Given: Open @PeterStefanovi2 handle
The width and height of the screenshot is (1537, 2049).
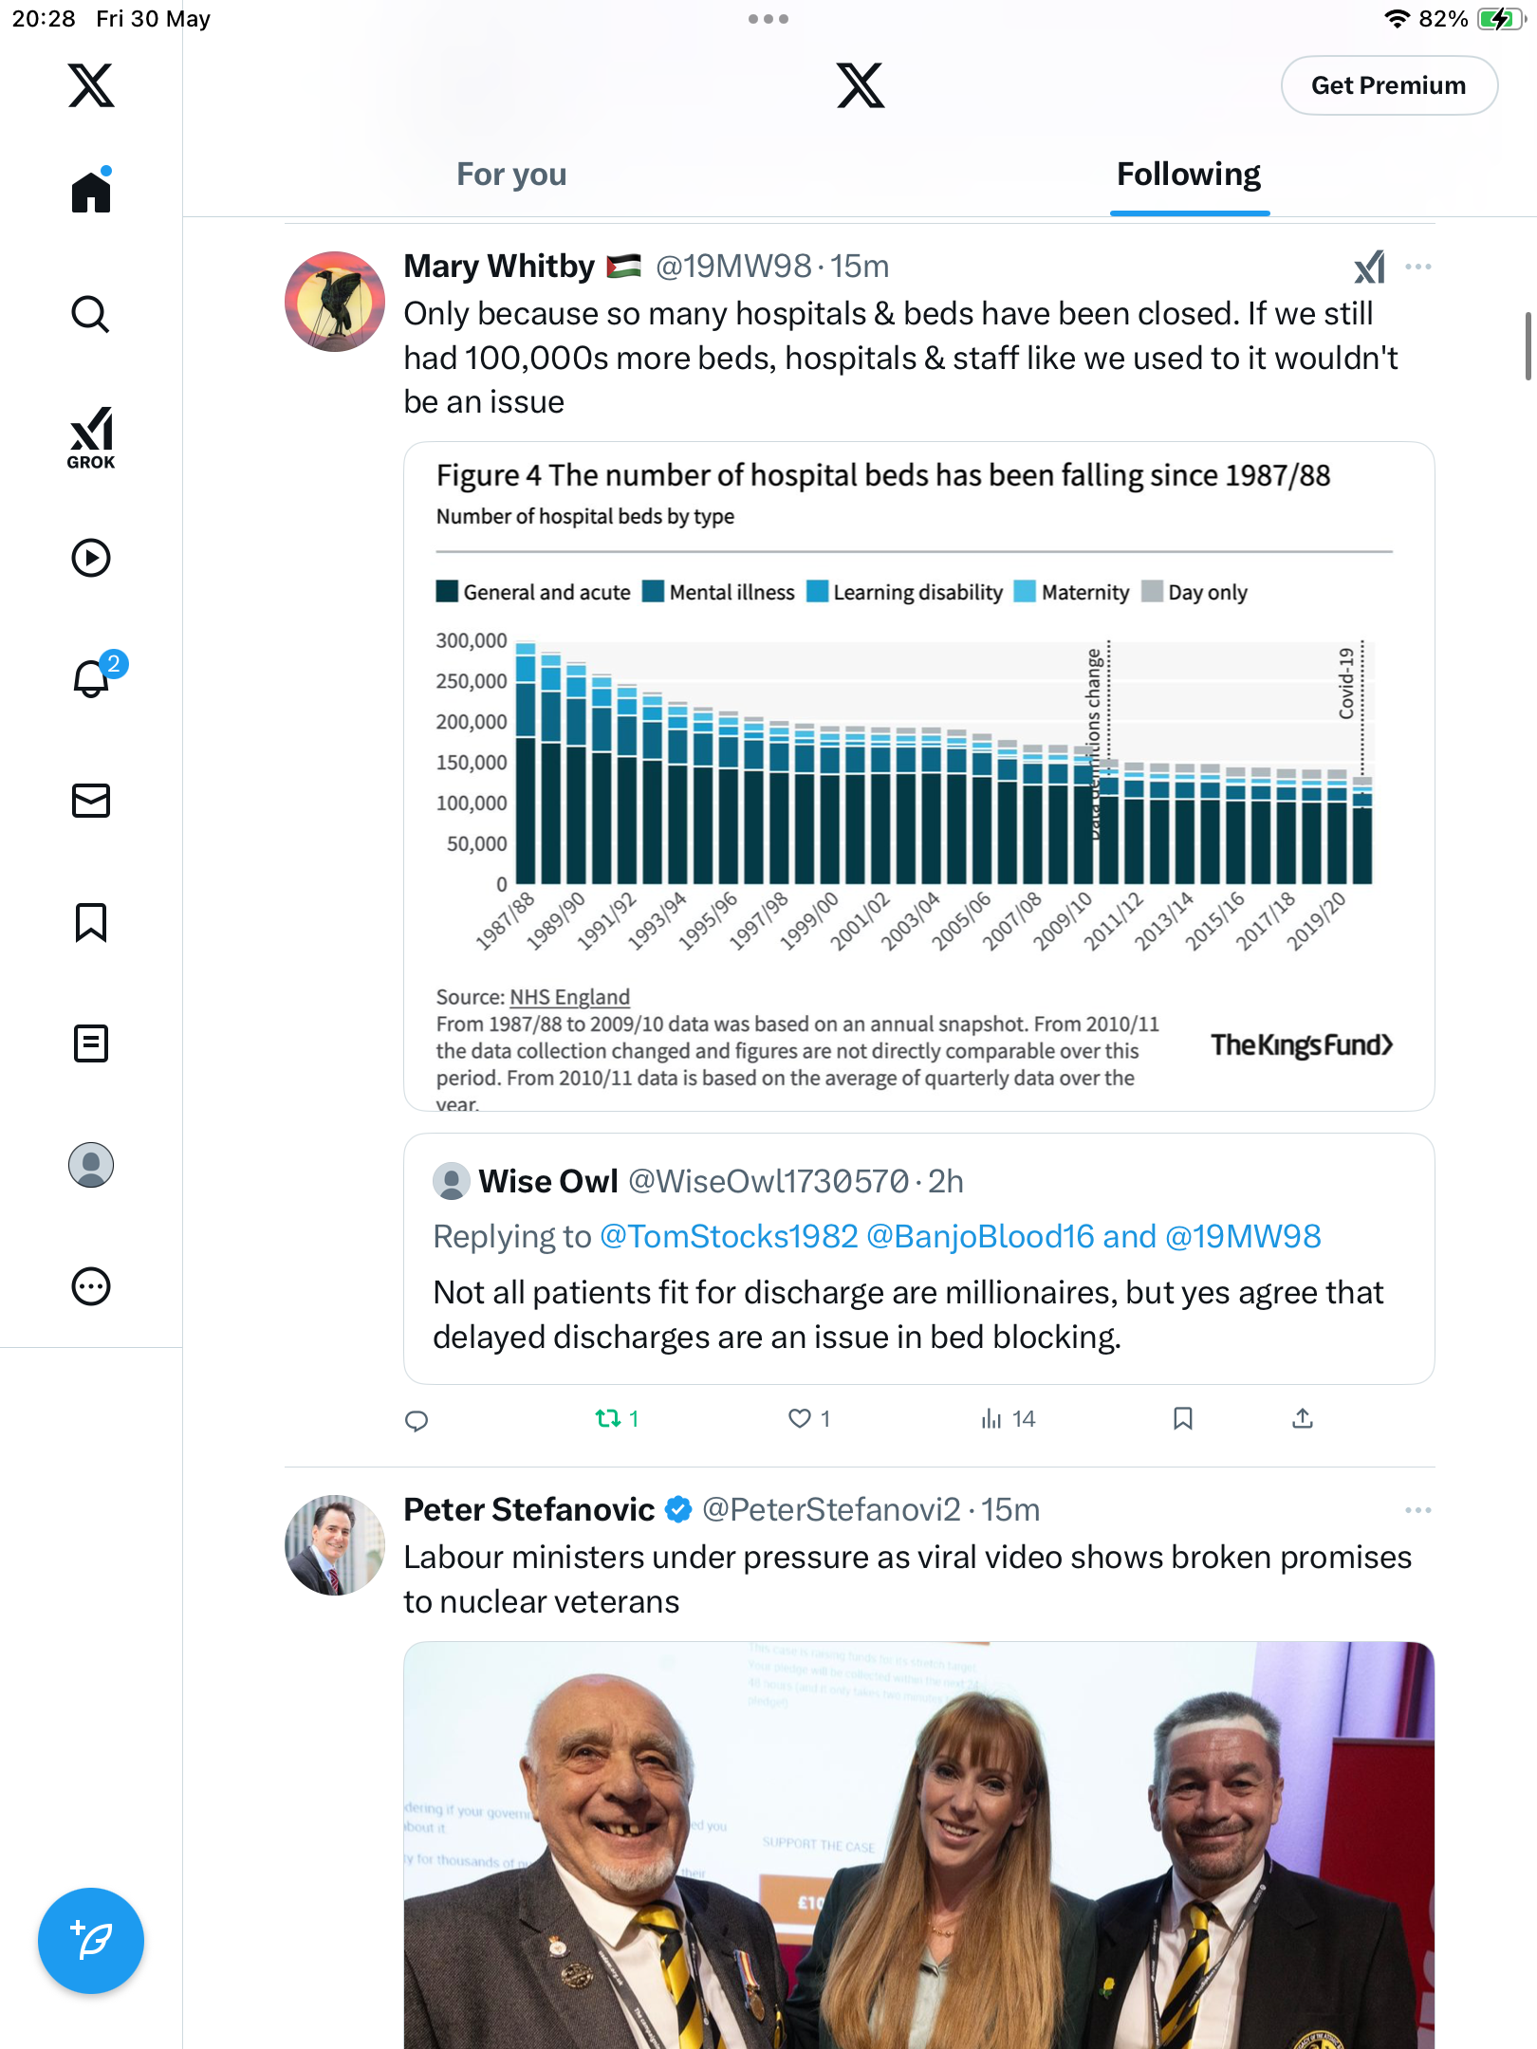Looking at the screenshot, I should pyautogui.click(x=831, y=1509).
